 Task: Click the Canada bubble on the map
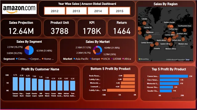click(x=144, y=23)
